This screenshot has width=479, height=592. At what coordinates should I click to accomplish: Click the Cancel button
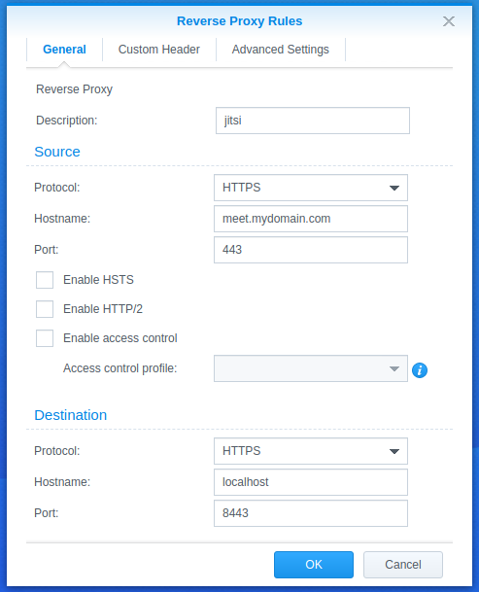pyautogui.click(x=403, y=565)
